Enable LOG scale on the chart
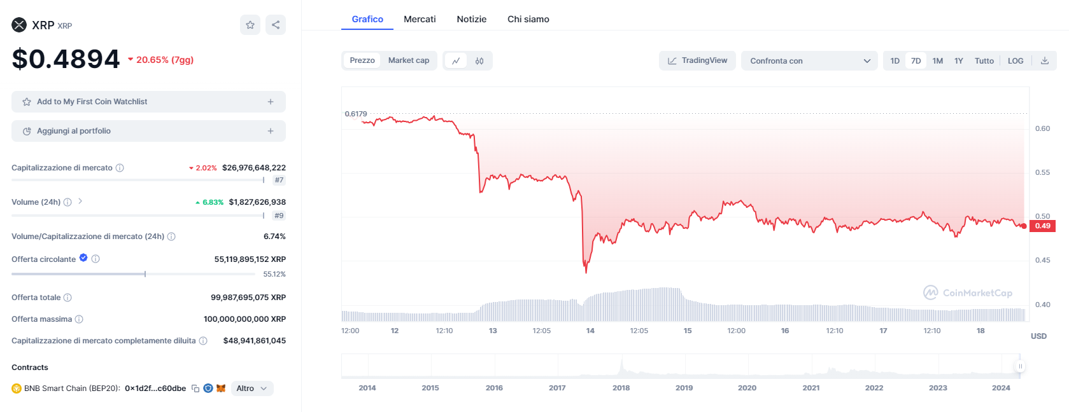 (1016, 61)
